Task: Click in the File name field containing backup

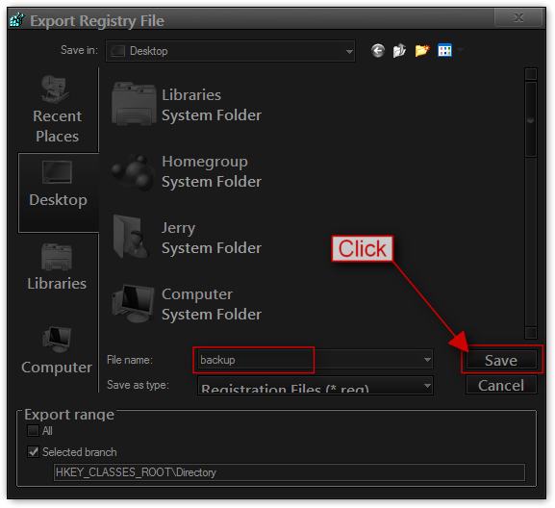Action: click(x=315, y=360)
